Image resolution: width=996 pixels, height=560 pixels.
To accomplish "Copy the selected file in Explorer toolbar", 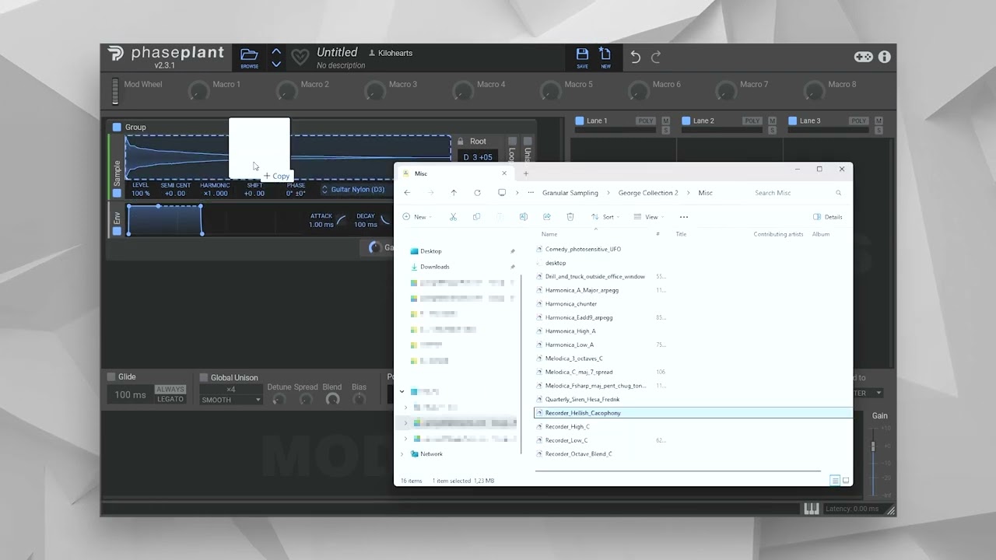I will click(476, 217).
